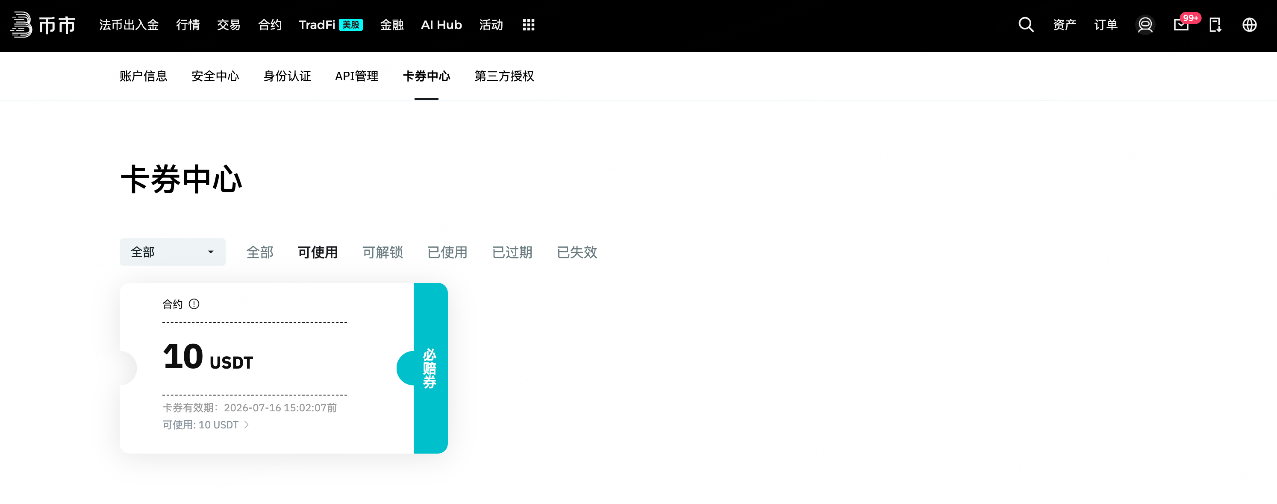
Task: Click the 卡券有效期 2026-07-16 expiry text
Action: [249, 407]
